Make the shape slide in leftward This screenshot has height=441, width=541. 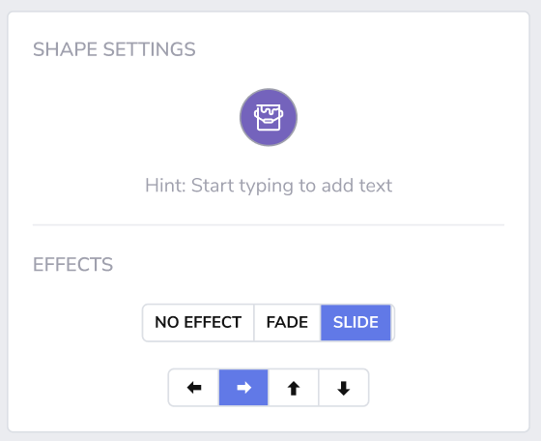pos(194,388)
